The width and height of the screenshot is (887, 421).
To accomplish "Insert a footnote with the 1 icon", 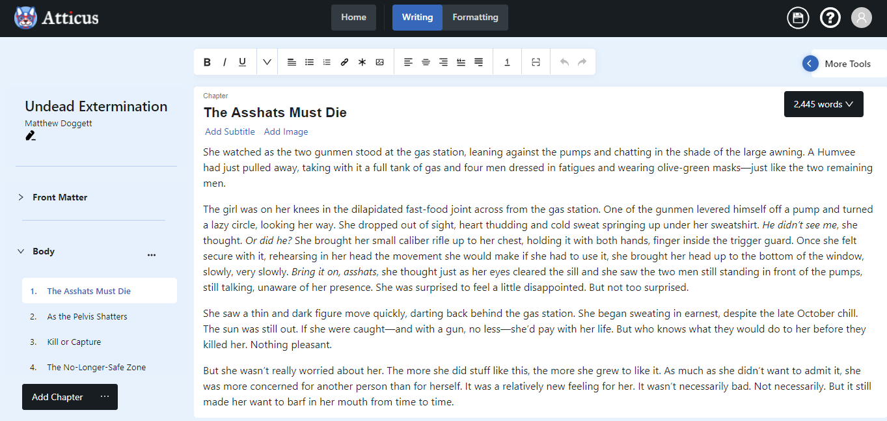I will click(x=507, y=62).
